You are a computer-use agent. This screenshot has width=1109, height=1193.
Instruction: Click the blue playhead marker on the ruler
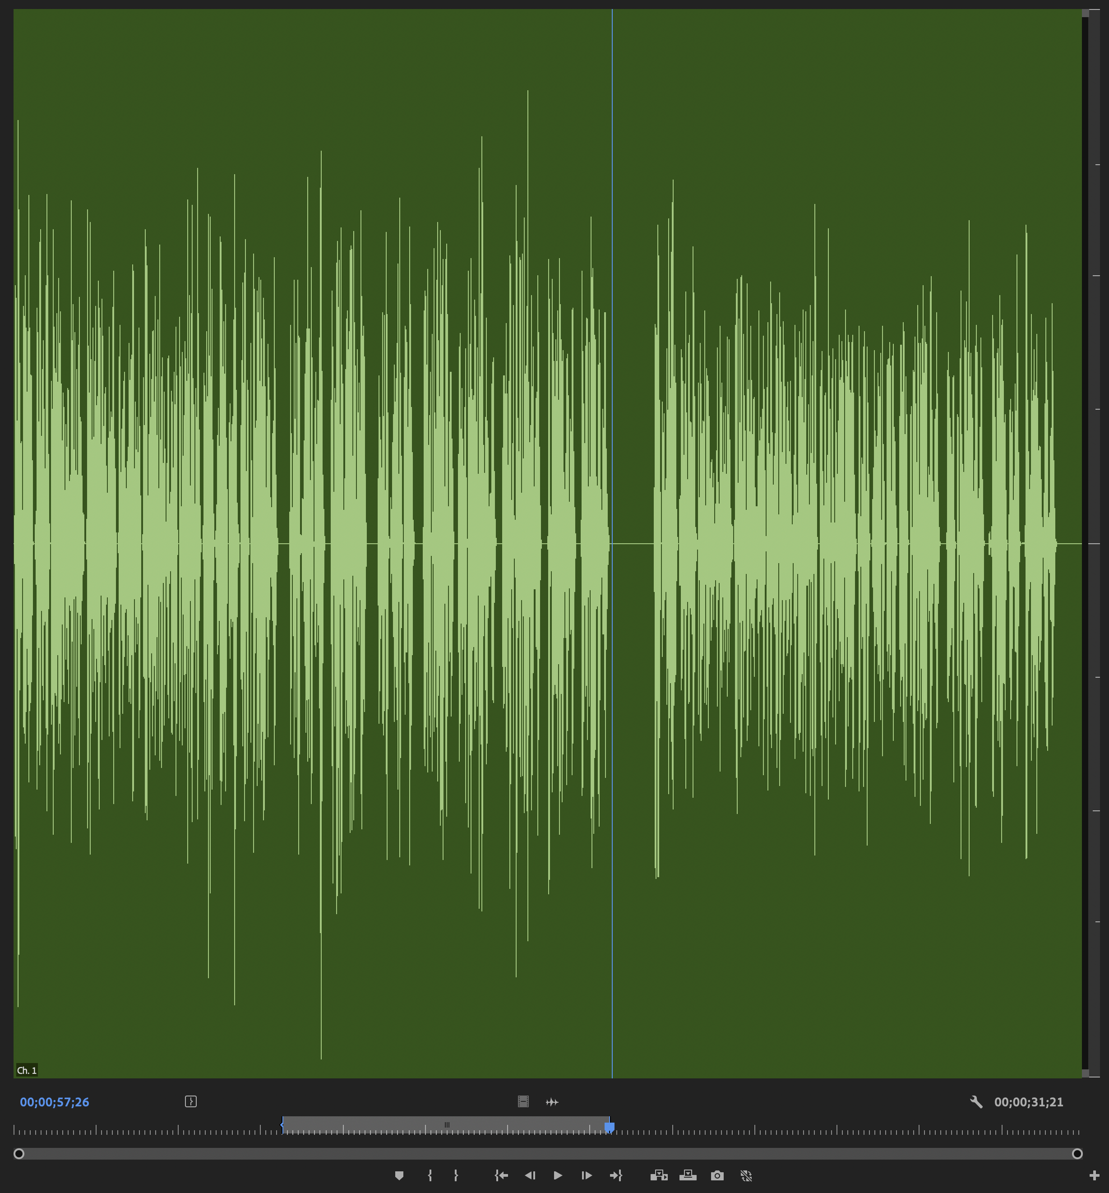tap(609, 1128)
